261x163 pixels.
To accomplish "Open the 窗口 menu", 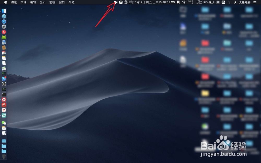I will tap(62, 2).
